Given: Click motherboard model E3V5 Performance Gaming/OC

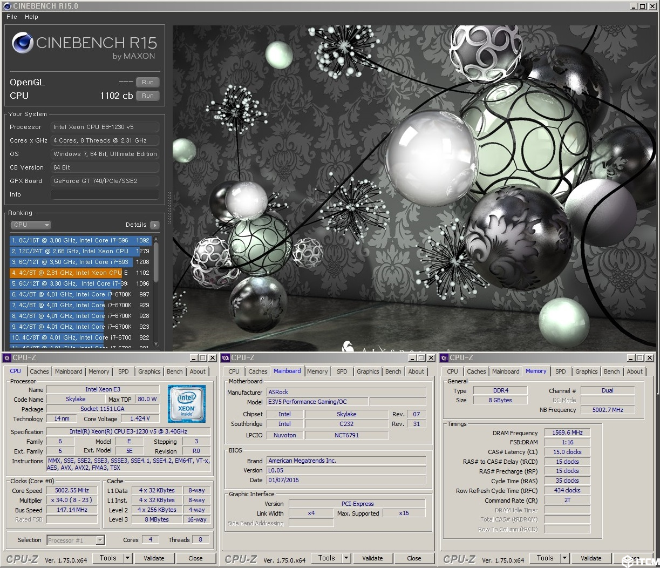Looking at the screenshot, I should (317, 402).
